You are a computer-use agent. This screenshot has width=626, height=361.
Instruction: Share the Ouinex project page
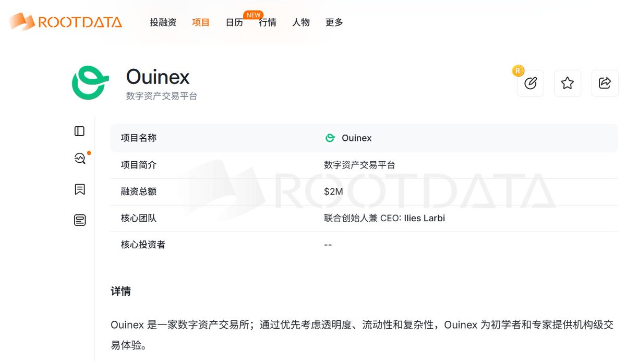point(605,83)
